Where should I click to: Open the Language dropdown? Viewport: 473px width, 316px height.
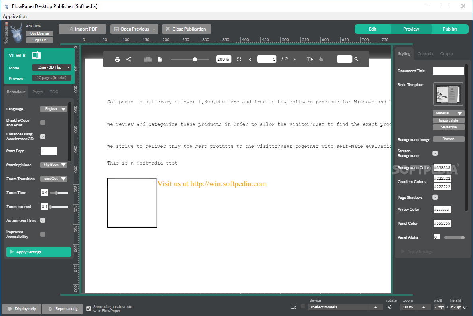54,109
